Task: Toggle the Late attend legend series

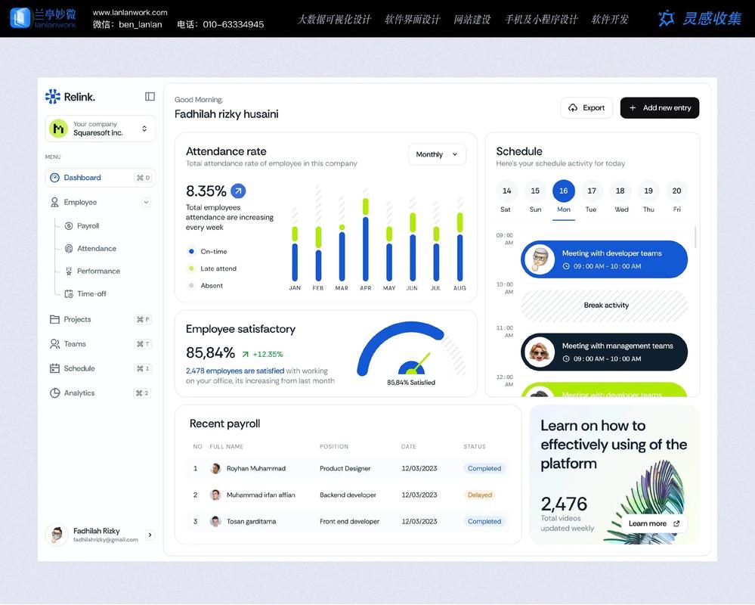Action: (192, 268)
